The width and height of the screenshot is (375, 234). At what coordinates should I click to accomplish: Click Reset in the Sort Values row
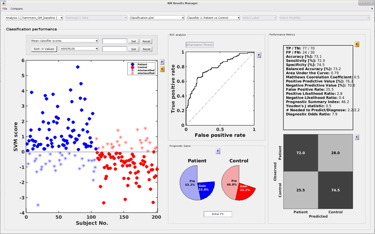pos(146,49)
